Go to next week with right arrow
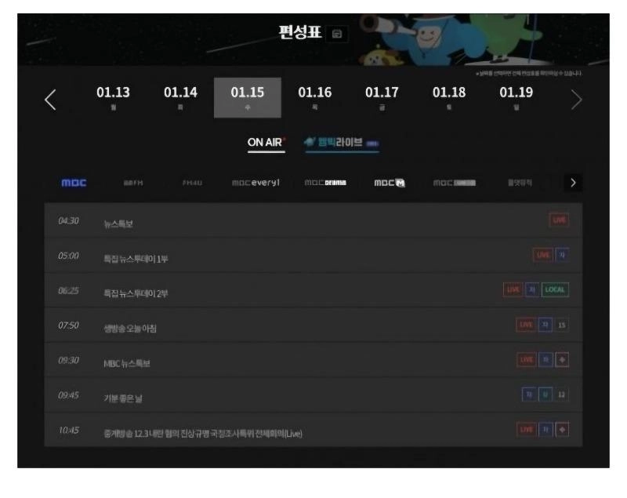 point(577,100)
